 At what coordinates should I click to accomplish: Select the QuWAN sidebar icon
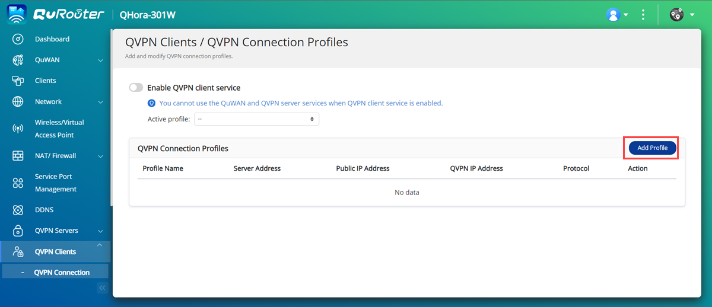click(18, 60)
